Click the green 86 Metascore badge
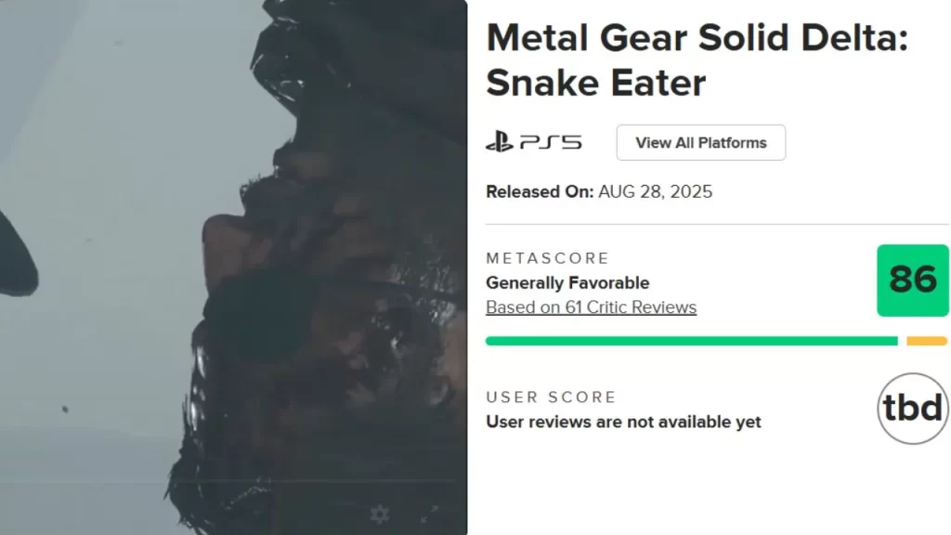Screen dimensions: 951x535 913,281
